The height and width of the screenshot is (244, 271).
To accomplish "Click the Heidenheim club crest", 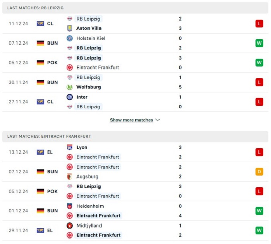I will (x=70, y=206).
